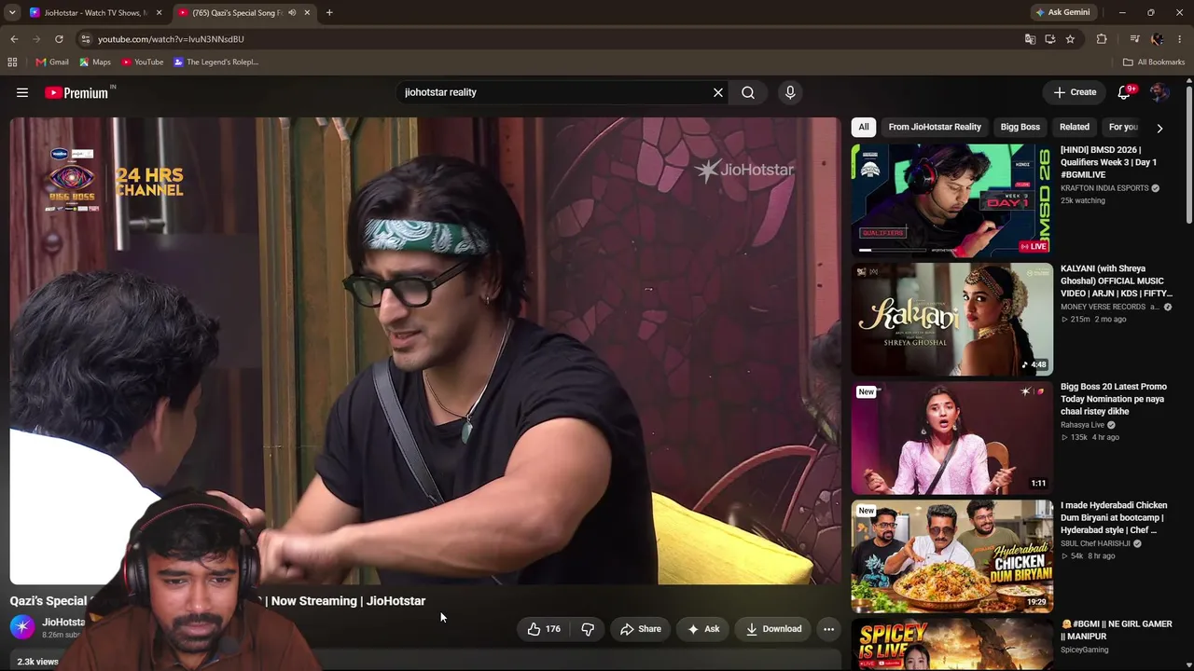Viewport: 1194px width, 671px height.
Task: Select the Related filter chip
Action: pyautogui.click(x=1075, y=127)
